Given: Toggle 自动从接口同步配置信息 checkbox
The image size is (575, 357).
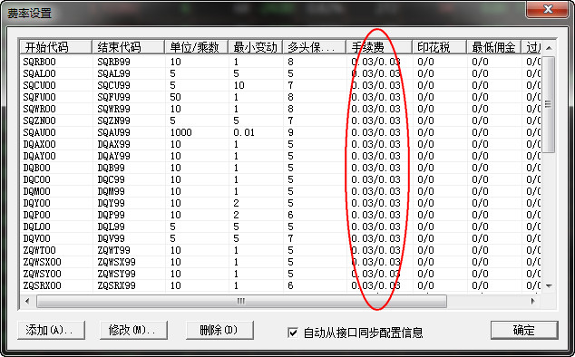Looking at the screenshot, I should click(293, 333).
